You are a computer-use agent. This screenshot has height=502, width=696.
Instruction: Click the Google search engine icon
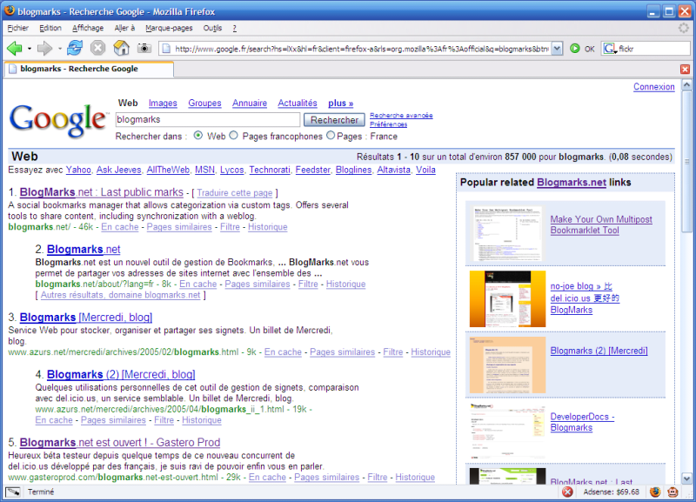610,49
